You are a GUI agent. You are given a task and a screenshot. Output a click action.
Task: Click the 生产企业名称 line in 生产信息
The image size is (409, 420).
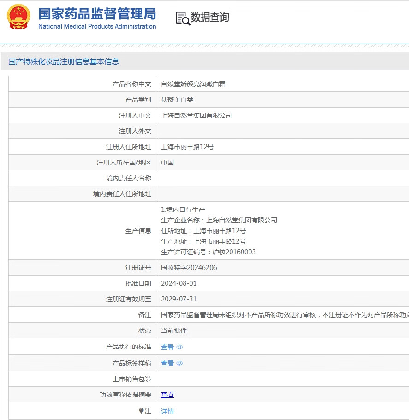(x=219, y=220)
